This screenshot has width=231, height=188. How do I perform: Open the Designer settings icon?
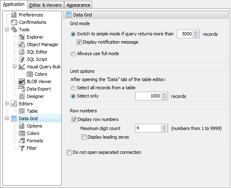coord(22,96)
